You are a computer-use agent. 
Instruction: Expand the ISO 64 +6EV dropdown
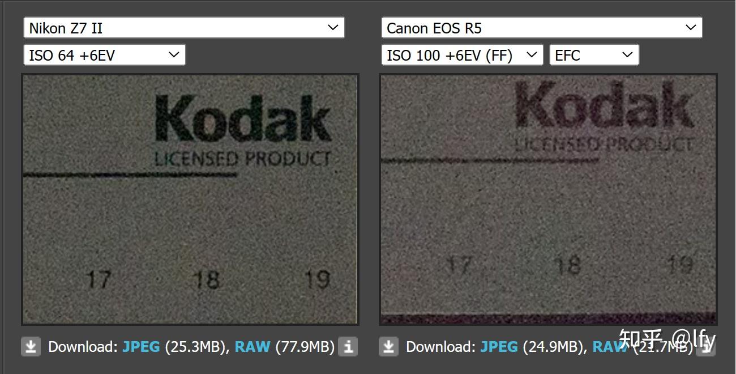[x=104, y=55]
